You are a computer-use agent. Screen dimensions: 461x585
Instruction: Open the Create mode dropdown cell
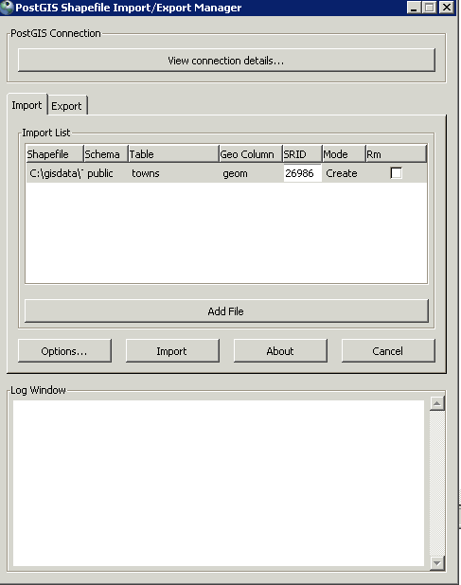tap(344, 173)
